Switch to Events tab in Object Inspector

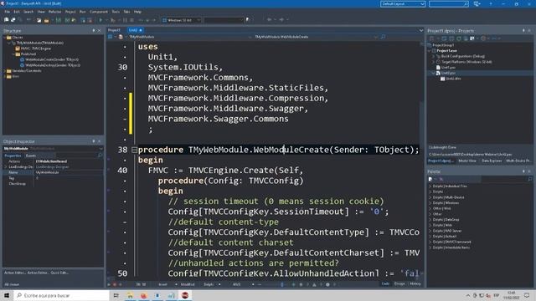pyautogui.click(x=31, y=156)
